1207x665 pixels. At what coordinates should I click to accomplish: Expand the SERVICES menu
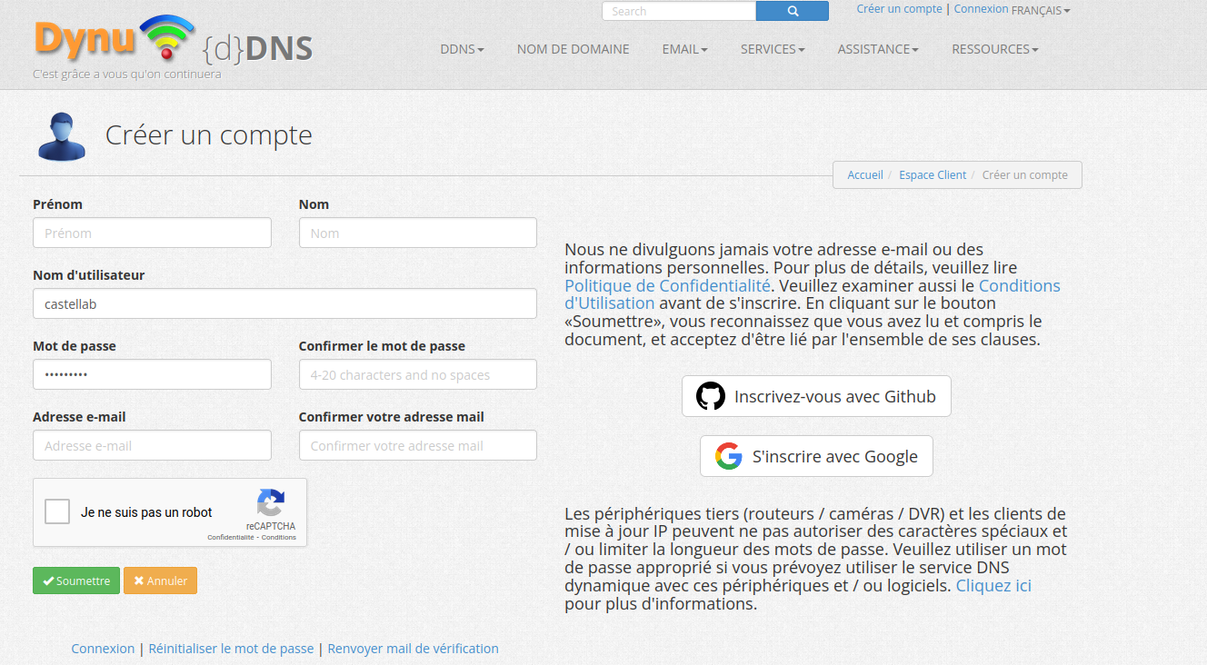tap(773, 49)
